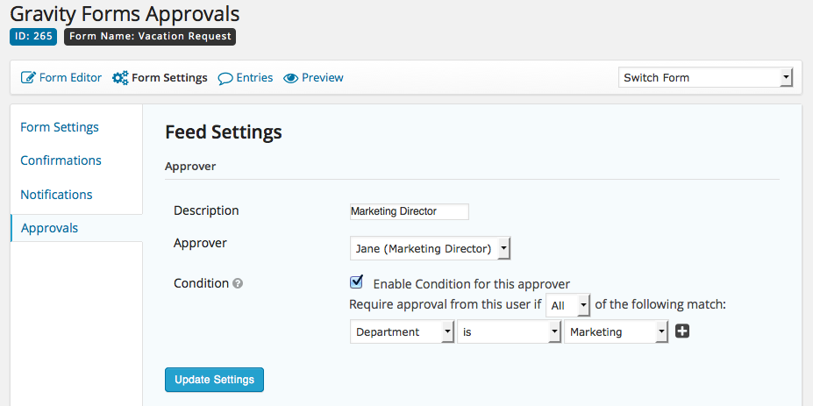Image resolution: width=813 pixels, height=406 pixels.
Task: Click 'Require approval from this user if' text
Action: [446, 304]
